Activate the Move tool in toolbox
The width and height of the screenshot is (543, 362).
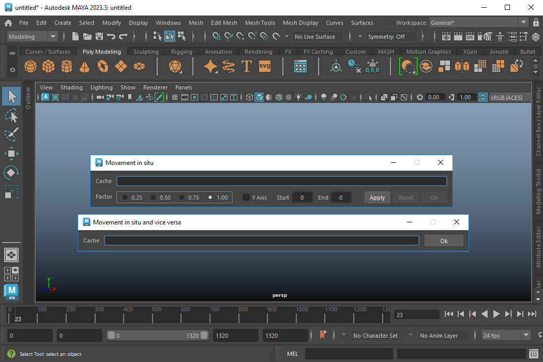coord(11,154)
